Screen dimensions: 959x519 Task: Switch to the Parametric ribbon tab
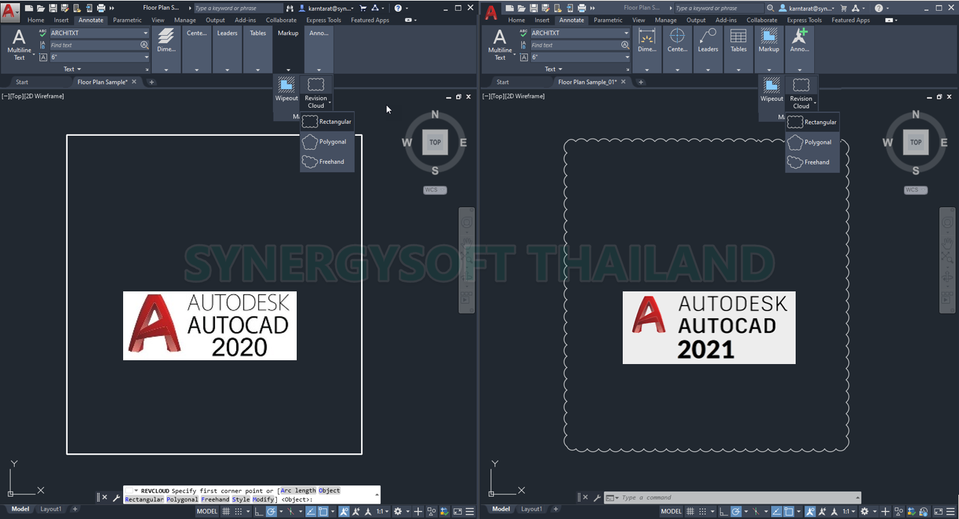tap(127, 20)
